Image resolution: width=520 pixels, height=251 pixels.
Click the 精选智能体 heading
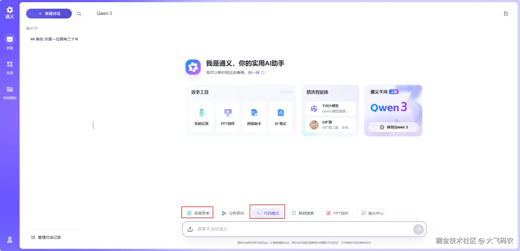click(x=317, y=92)
